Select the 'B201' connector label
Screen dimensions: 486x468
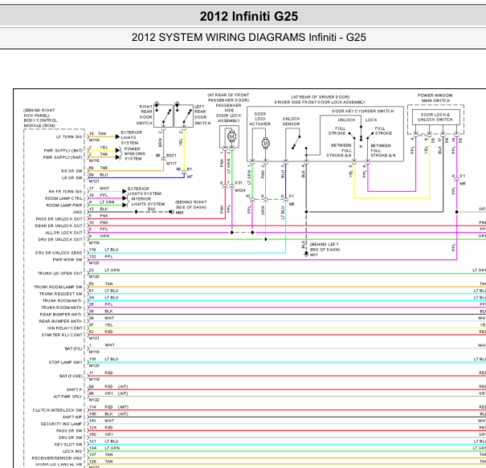171,156
